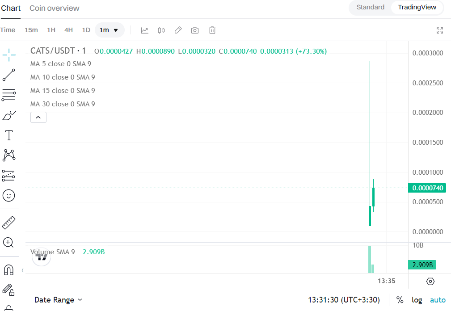Open the brush drawing tool
Viewport: 451px width, 311px height.
(9, 115)
